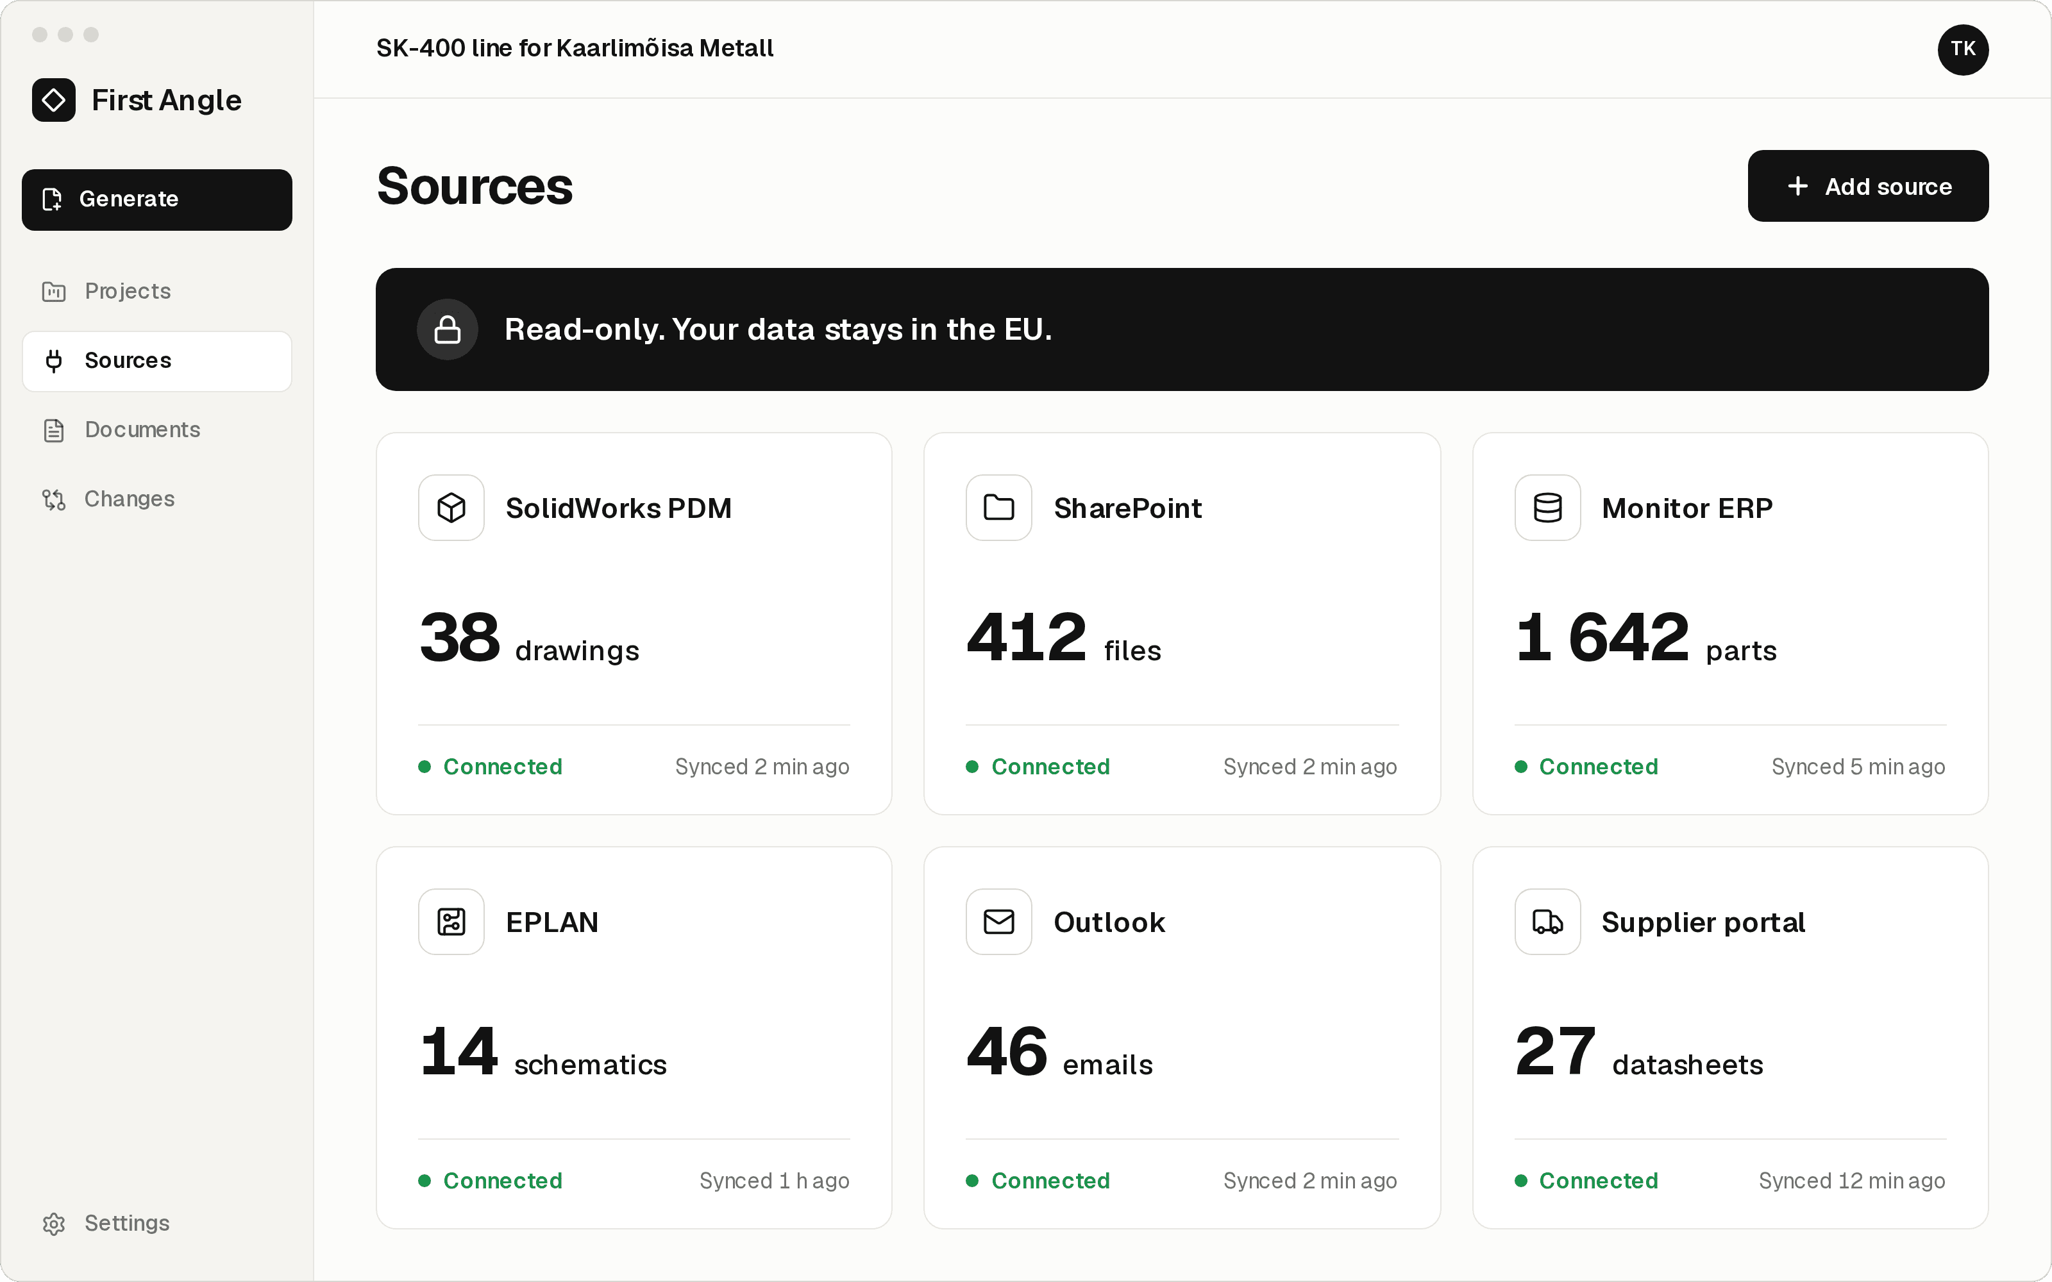Click the green status dot on SolidWorks PDM
This screenshot has width=2052, height=1282.
(425, 767)
